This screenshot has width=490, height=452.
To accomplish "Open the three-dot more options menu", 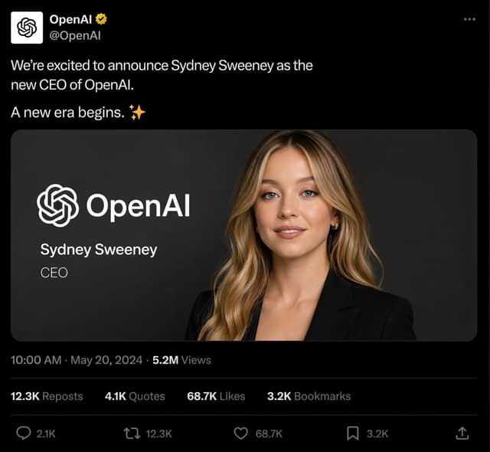I will 469,19.
